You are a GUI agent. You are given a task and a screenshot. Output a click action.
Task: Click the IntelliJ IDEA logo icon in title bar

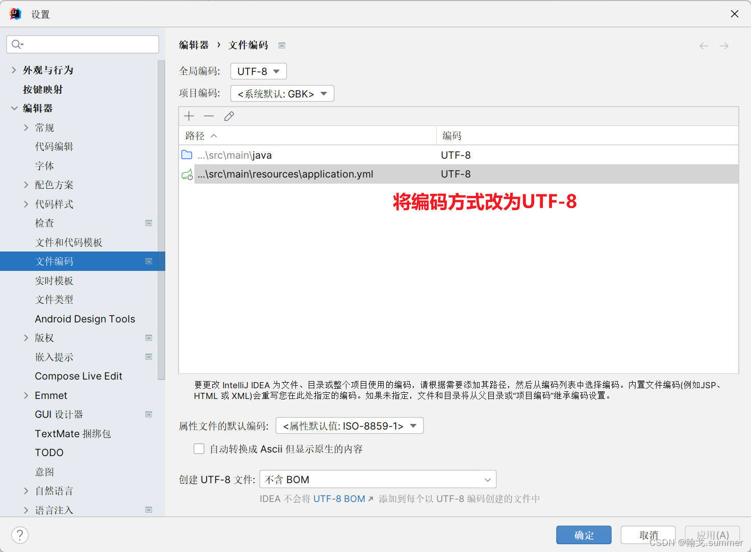[15, 13]
